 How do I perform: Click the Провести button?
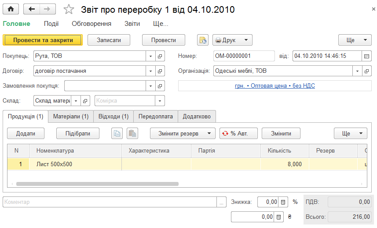164,40
